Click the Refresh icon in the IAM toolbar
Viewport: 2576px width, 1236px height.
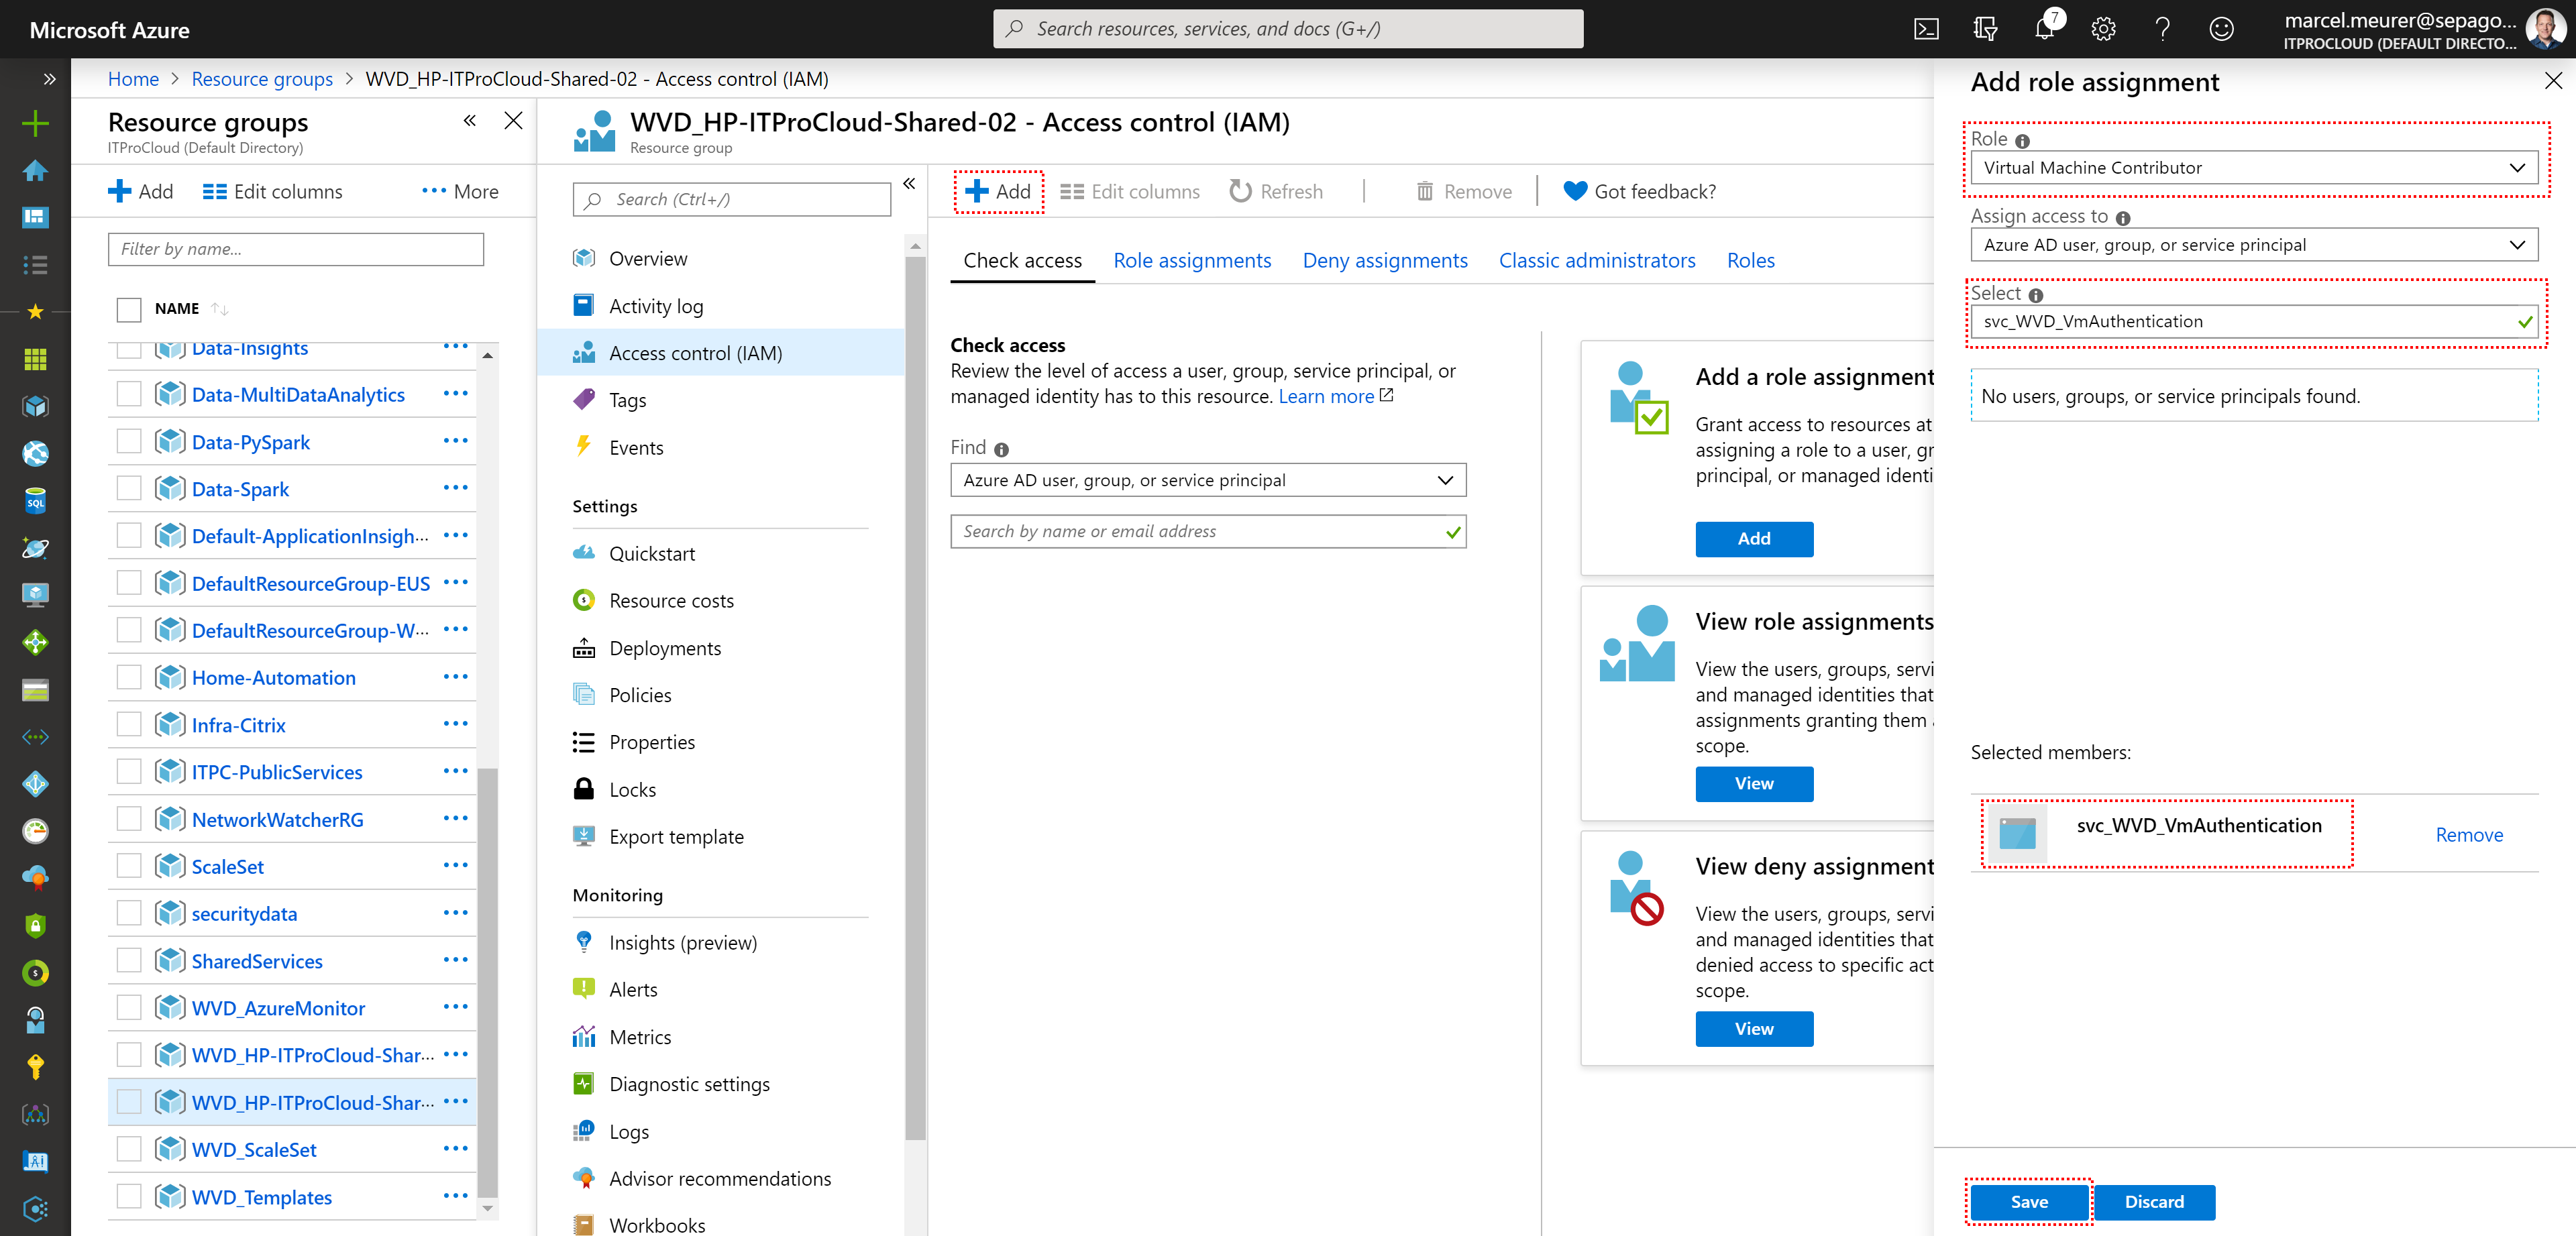click(1240, 191)
